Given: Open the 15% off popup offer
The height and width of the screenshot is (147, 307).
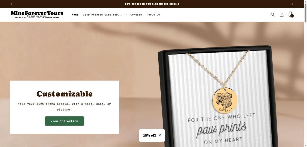Looking at the screenshot, I should (x=149, y=136).
